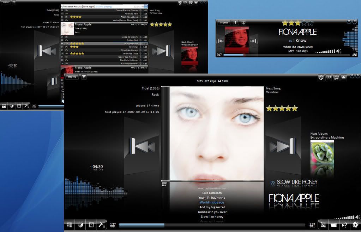
Task: Click the eject icon in front window
Action: click(x=344, y=78)
